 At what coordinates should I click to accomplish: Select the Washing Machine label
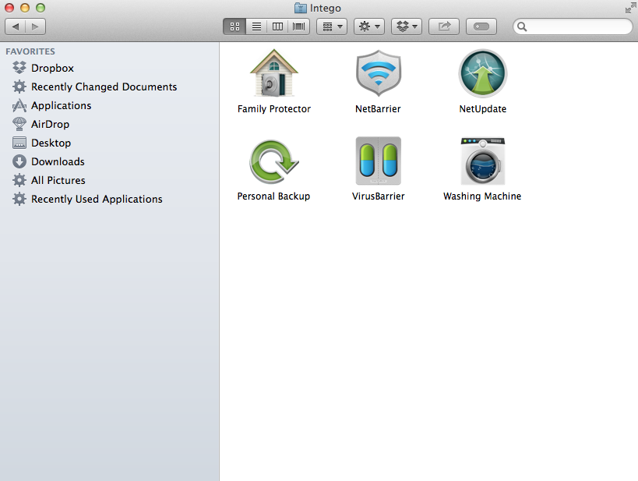coord(482,196)
